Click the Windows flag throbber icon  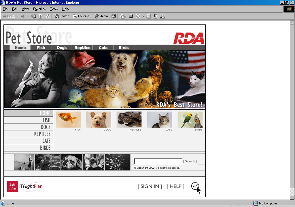[289, 9]
